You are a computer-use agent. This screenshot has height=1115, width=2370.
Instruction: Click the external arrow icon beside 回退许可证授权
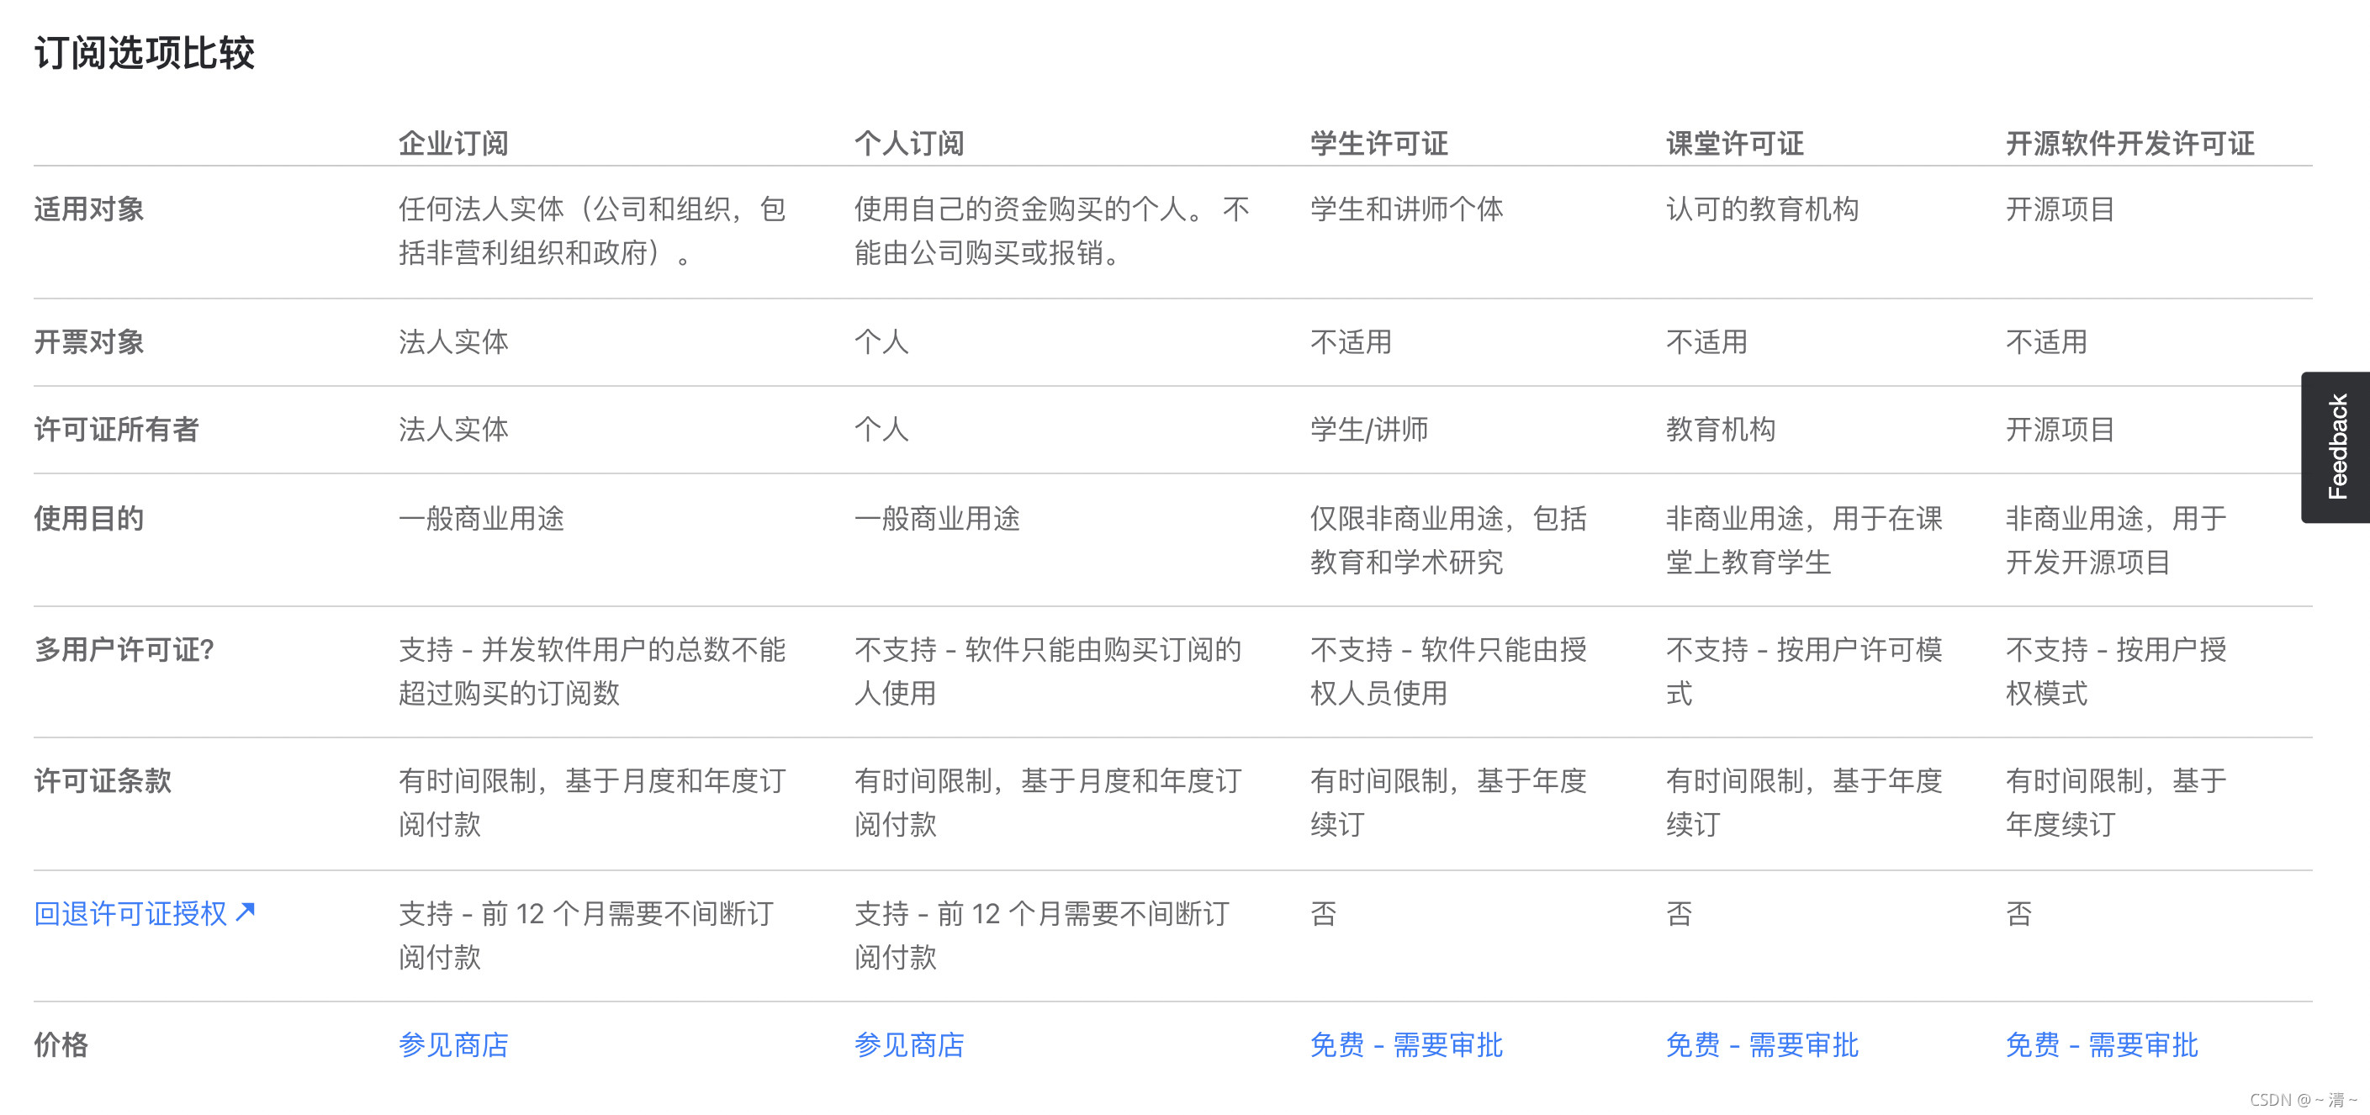click(245, 912)
